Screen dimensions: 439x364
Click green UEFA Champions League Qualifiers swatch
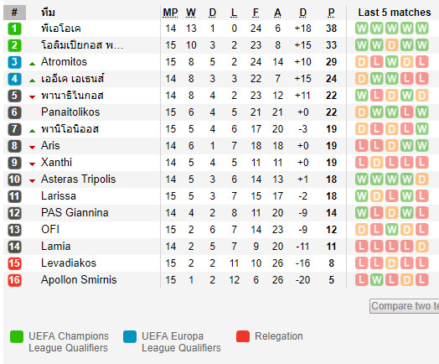17,336
